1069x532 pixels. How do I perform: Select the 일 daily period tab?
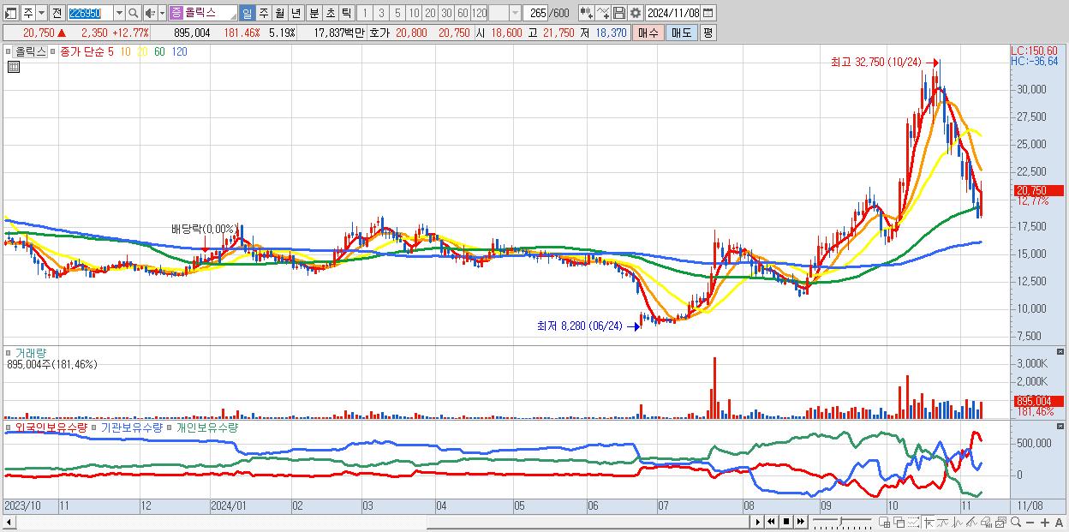pos(247,13)
